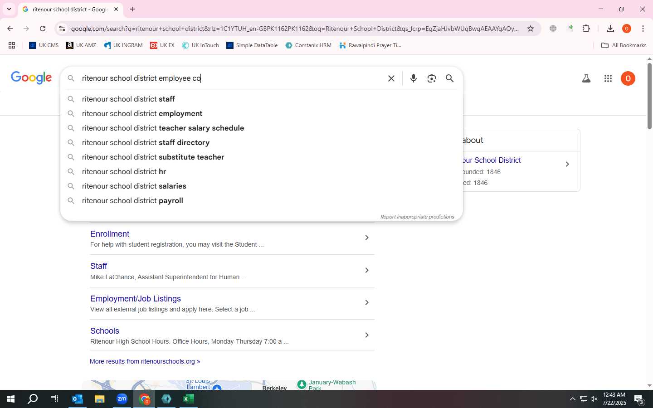This screenshot has width=653, height=408.
Task: Open the Comtanix HRM bookmark
Action: coord(308,45)
